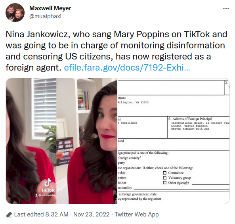Viewport: 235px width, 224px height.
Task: Click the TikTok logo watermark
Action: coord(48,185)
